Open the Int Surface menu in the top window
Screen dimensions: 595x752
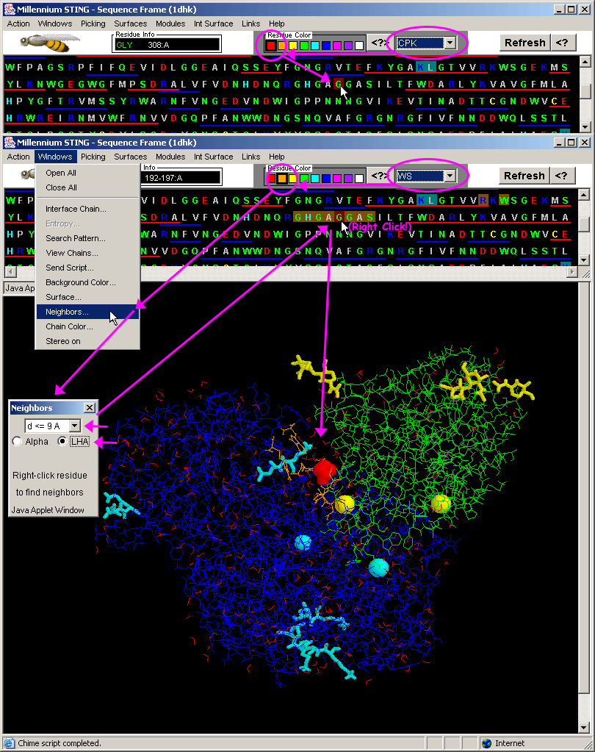point(213,24)
